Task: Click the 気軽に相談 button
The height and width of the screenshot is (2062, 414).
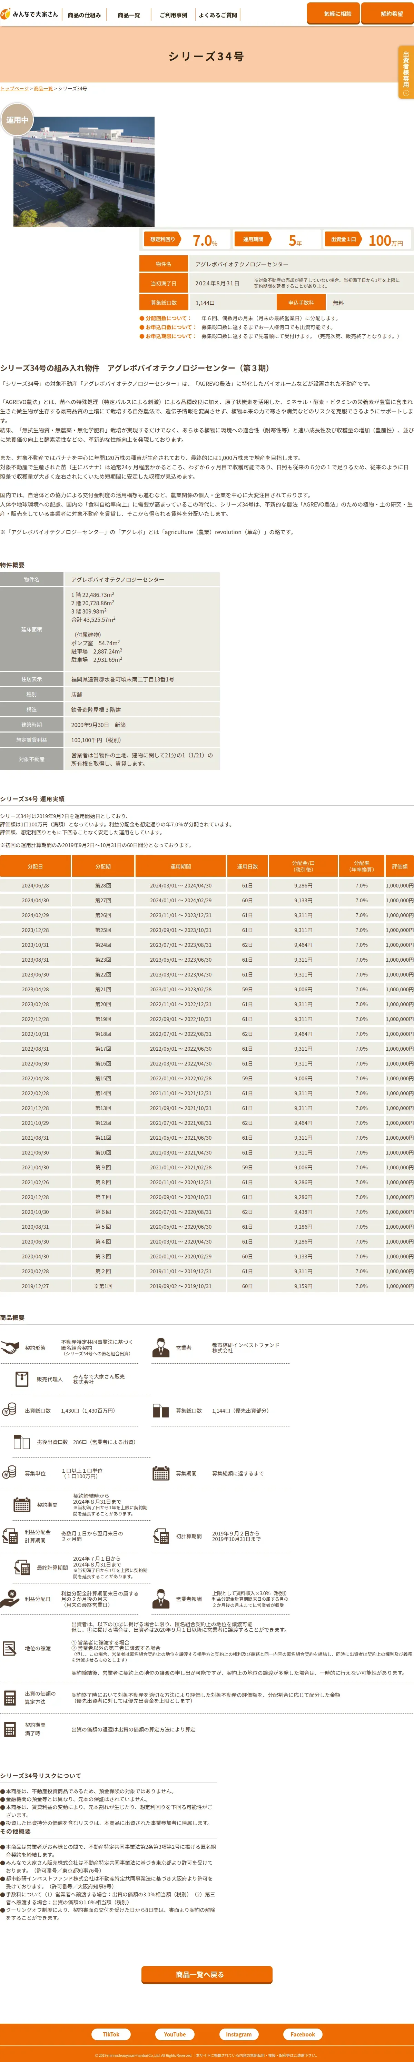Action: [x=333, y=13]
